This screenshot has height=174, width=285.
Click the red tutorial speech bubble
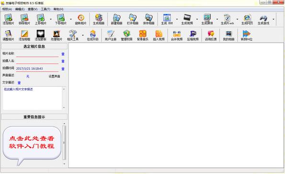pyautogui.click(x=32, y=142)
